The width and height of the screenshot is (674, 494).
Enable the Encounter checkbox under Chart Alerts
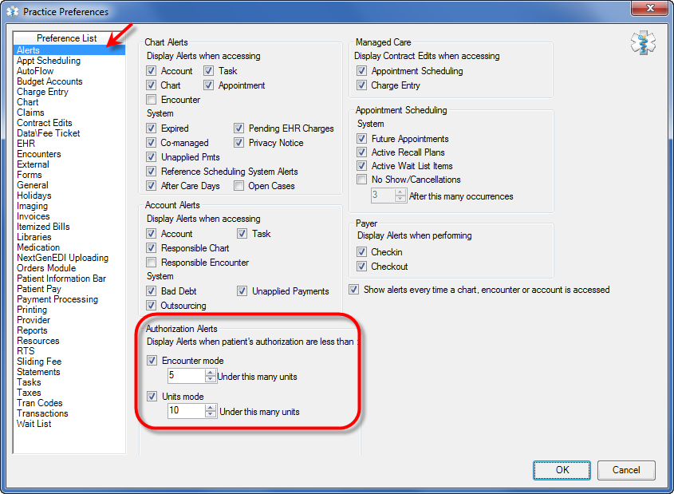pos(151,100)
